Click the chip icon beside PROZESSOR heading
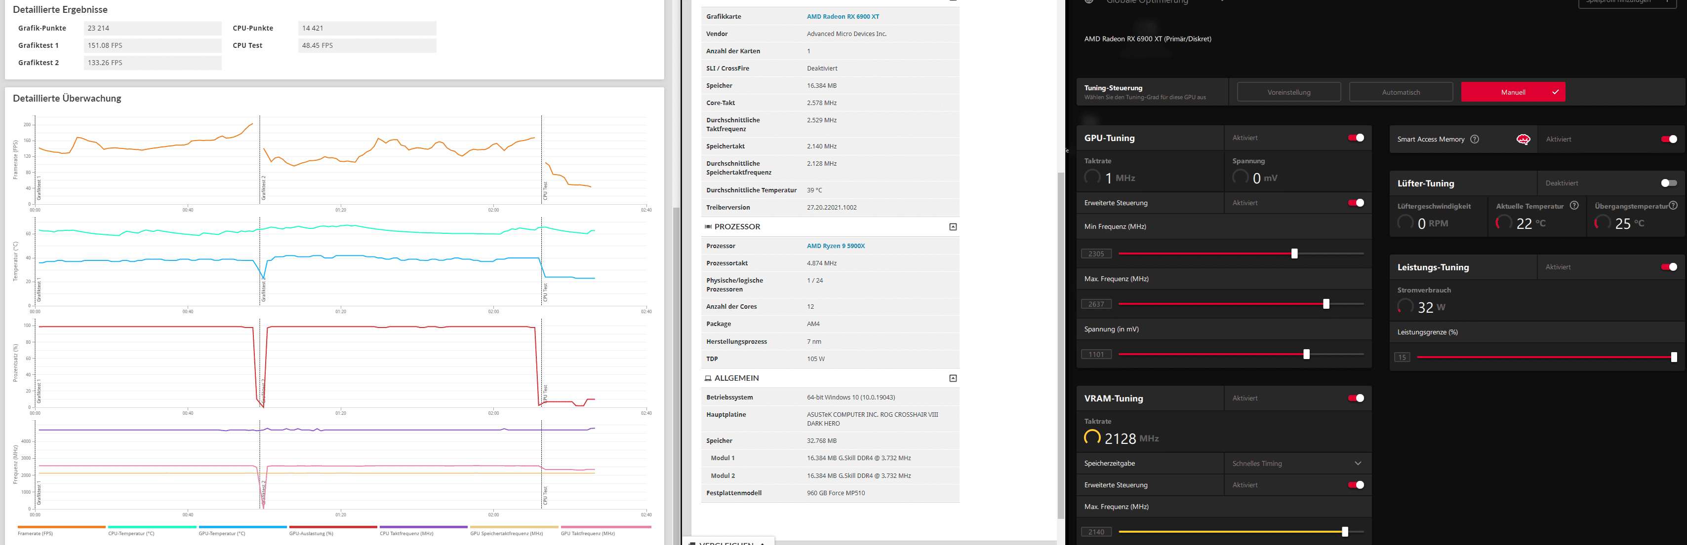The image size is (1687, 545). (707, 226)
